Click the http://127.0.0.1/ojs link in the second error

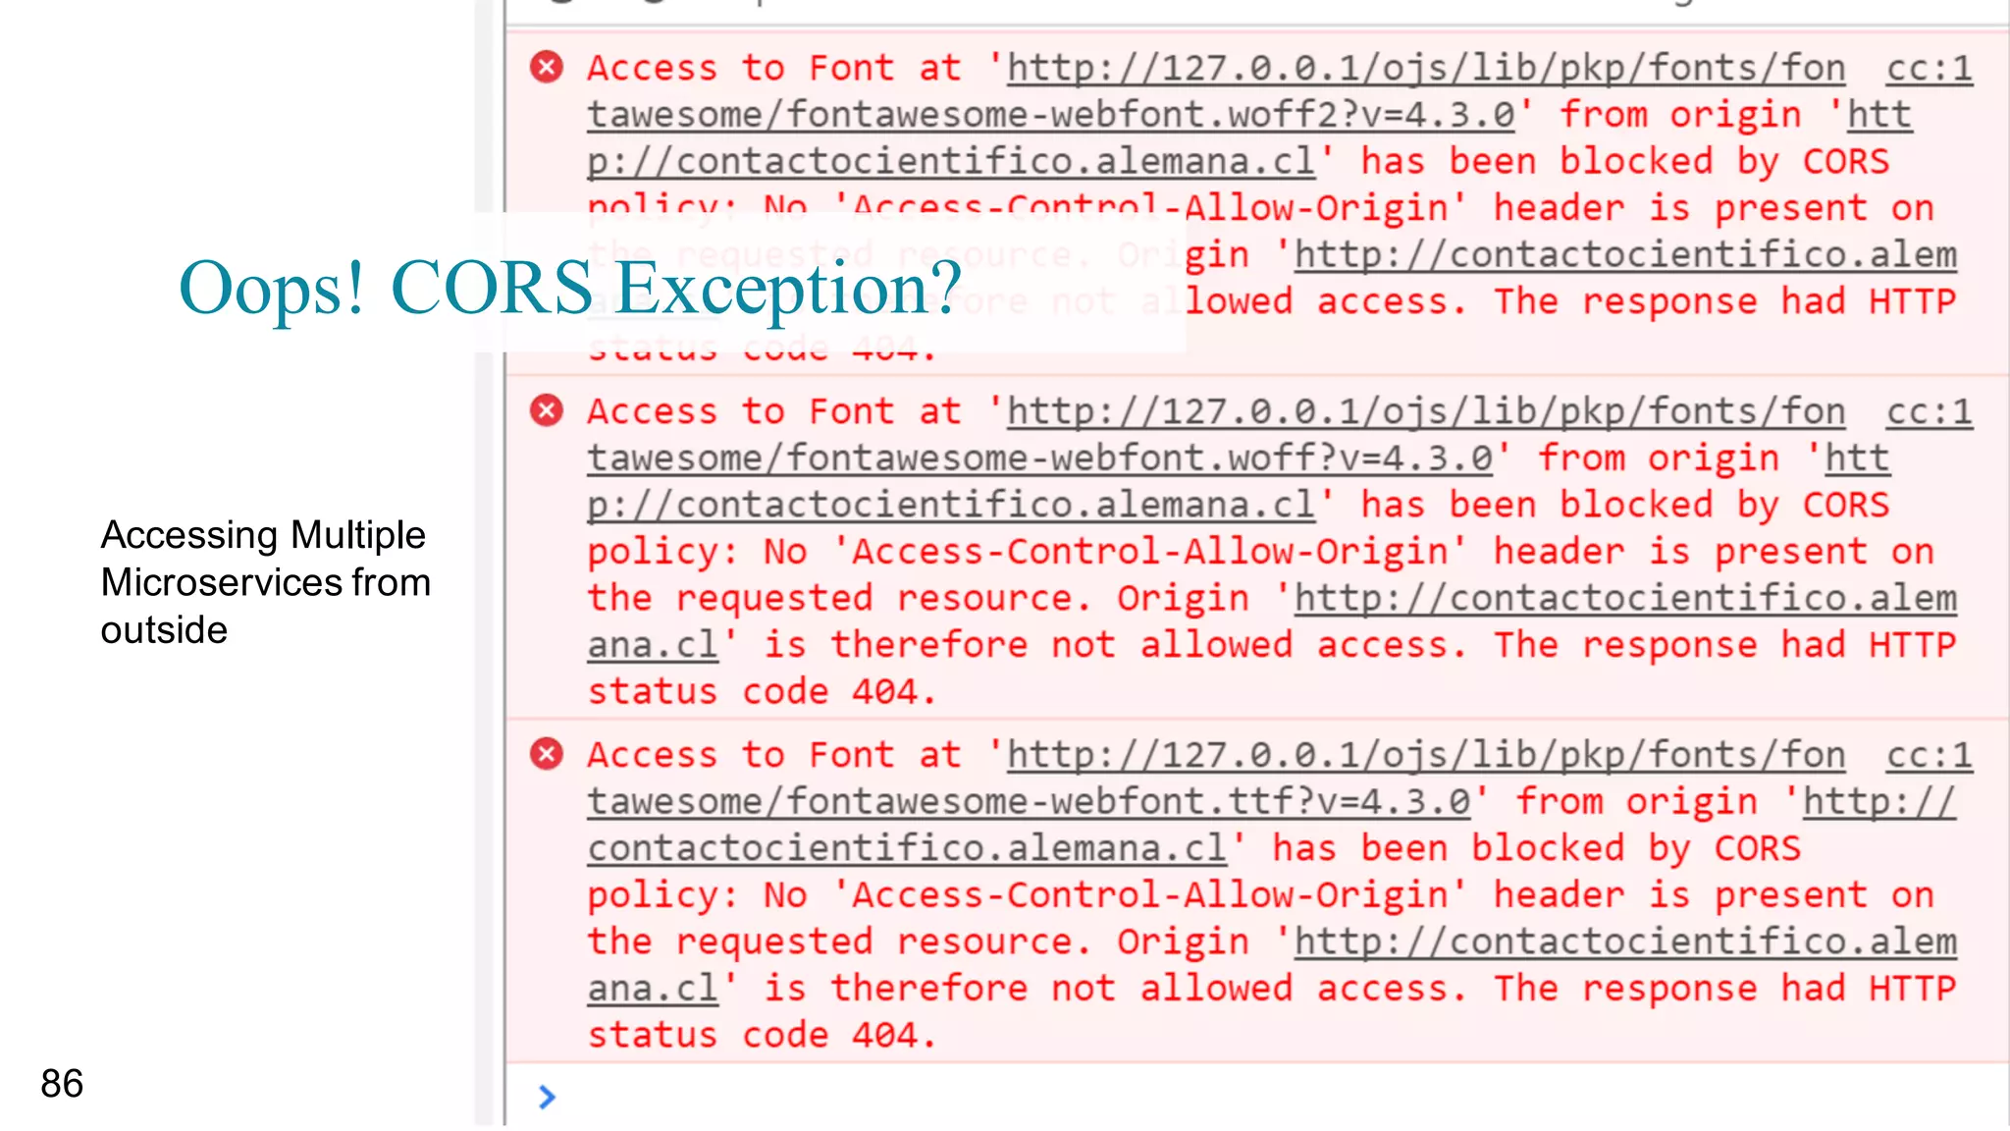click(1426, 411)
